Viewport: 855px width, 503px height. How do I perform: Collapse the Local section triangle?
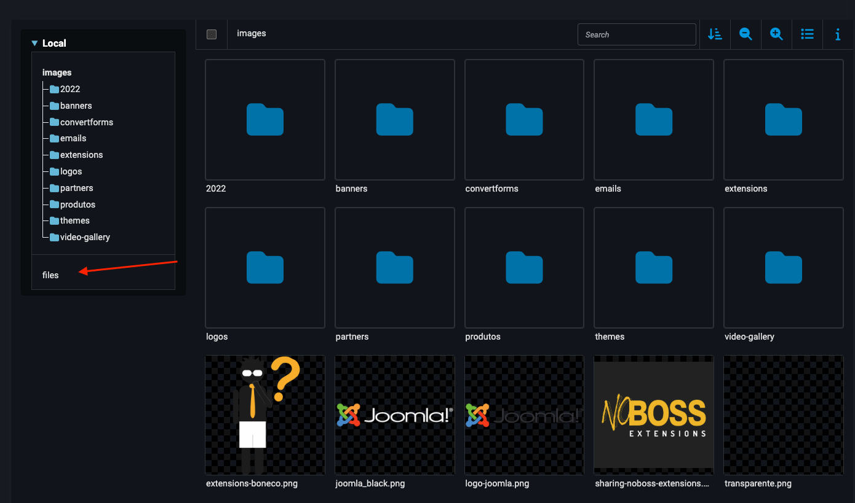tap(35, 44)
